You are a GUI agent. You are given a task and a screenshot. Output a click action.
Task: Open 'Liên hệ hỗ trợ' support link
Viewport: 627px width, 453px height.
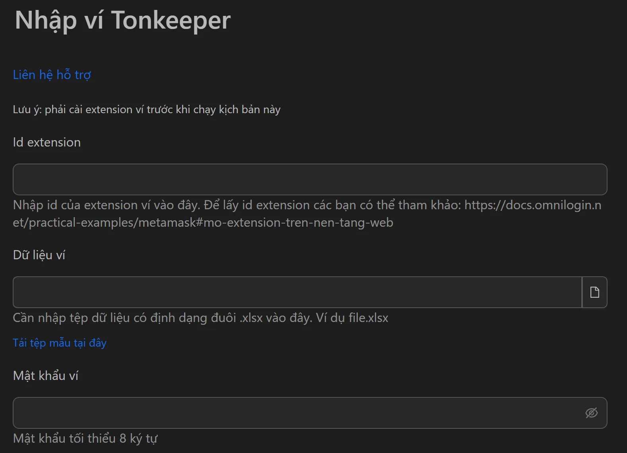[51, 75]
